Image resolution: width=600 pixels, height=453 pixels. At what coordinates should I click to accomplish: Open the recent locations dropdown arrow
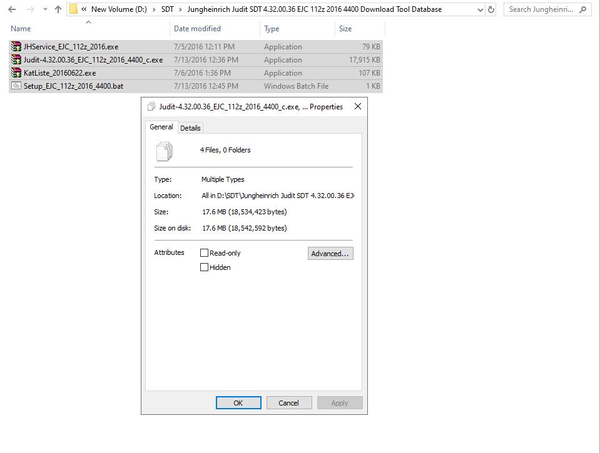[45, 9]
